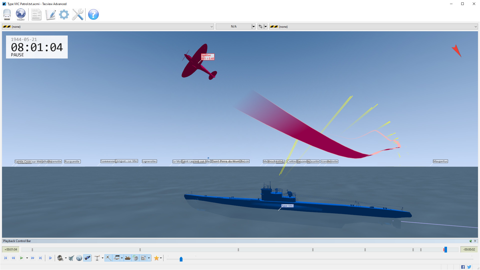Open the advanced tools wrench icon
This screenshot has width=480, height=270.
tap(77, 14)
